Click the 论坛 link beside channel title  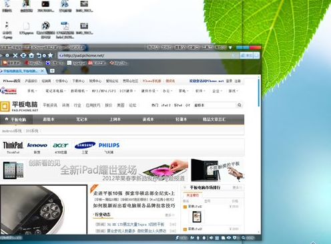[132, 105]
